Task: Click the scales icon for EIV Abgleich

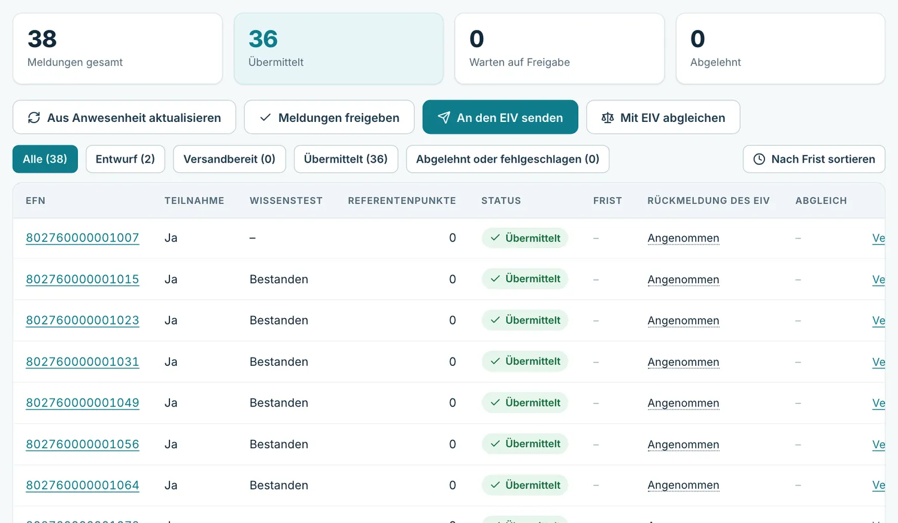Action: pos(608,118)
